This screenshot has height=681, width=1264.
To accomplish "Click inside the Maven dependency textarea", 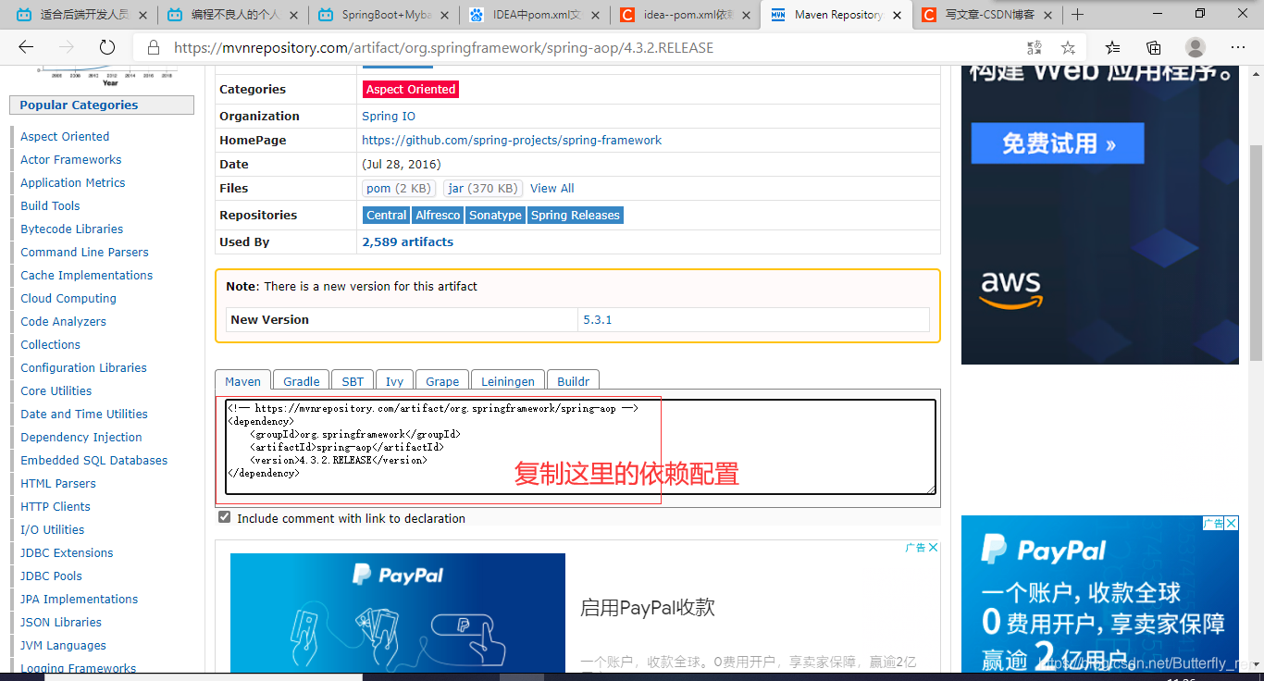I will tap(578, 447).
